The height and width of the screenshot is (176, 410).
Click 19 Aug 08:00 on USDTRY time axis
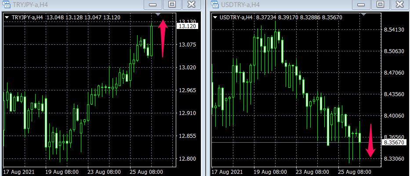pyautogui.click(x=270, y=172)
